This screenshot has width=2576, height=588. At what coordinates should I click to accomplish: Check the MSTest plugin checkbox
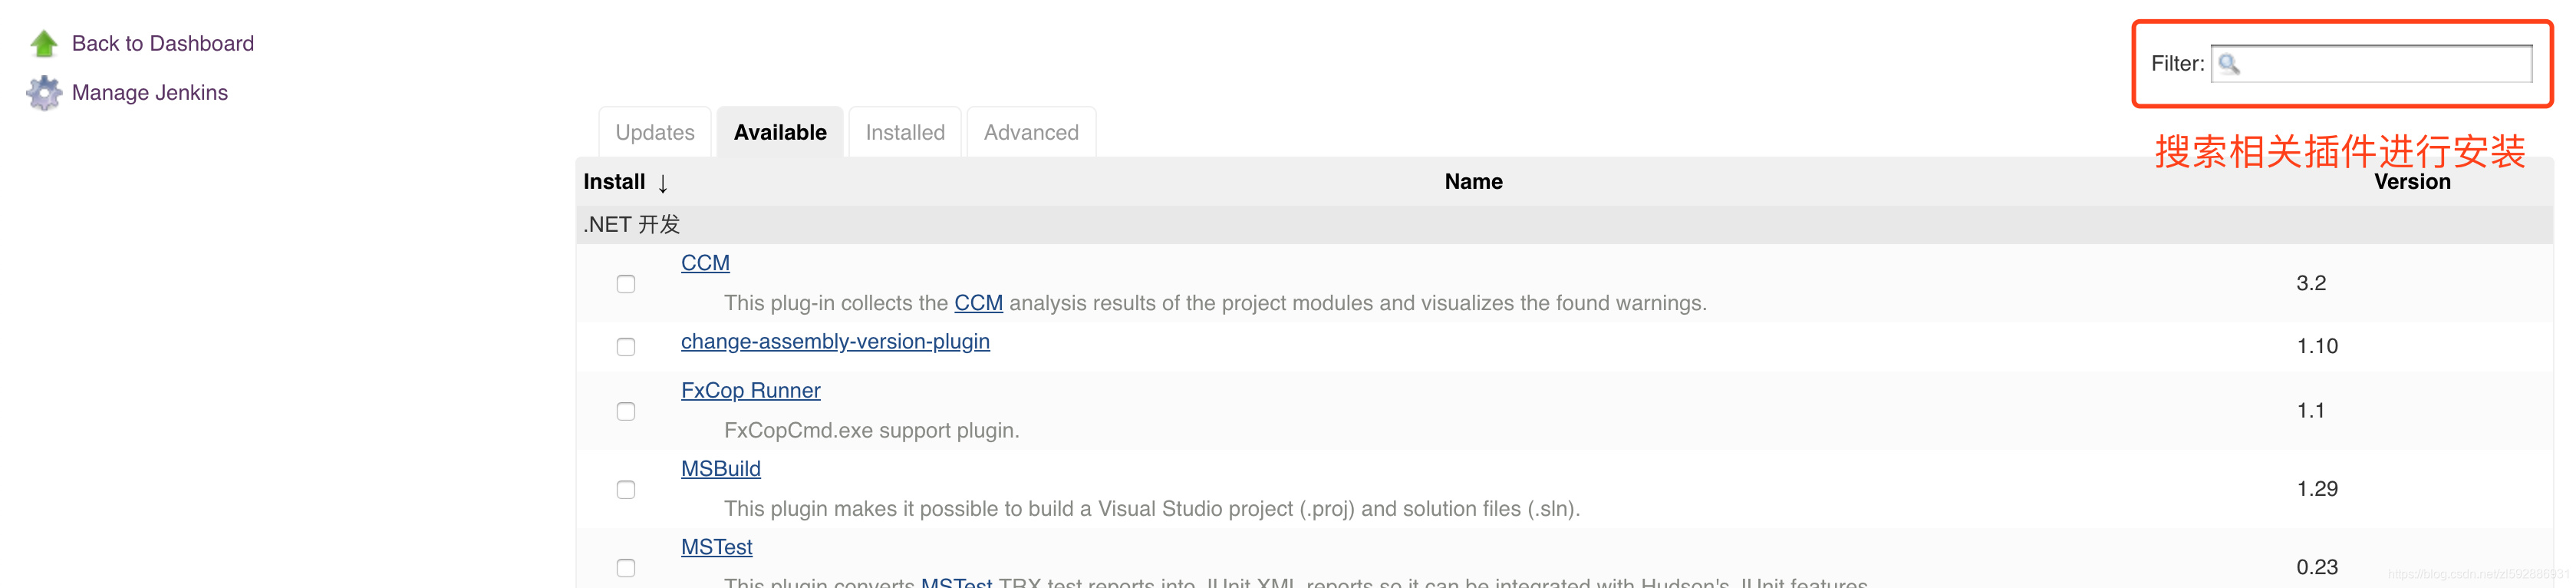click(626, 567)
